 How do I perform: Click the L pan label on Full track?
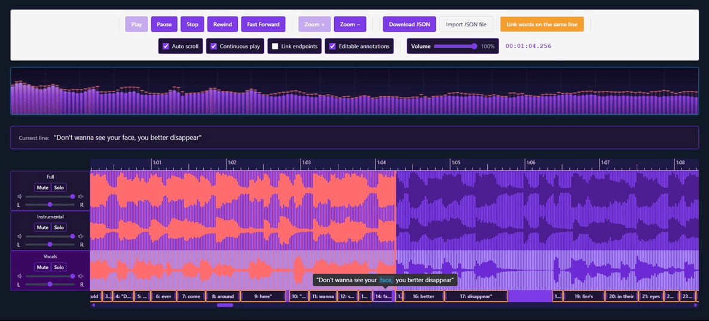[19, 205]
